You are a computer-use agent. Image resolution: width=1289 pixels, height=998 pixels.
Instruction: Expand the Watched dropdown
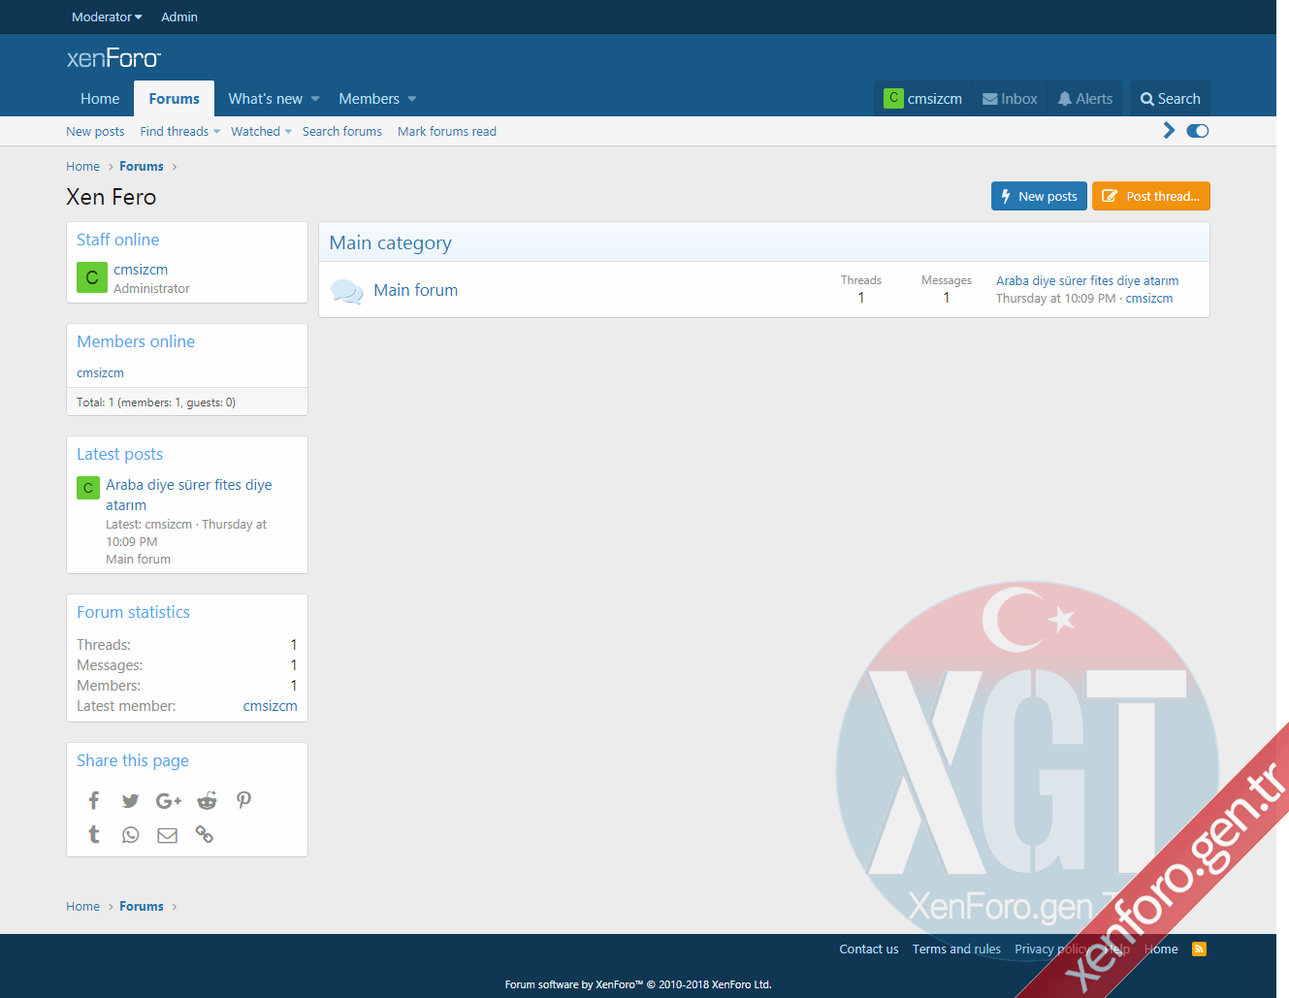(x=288, y=132)
